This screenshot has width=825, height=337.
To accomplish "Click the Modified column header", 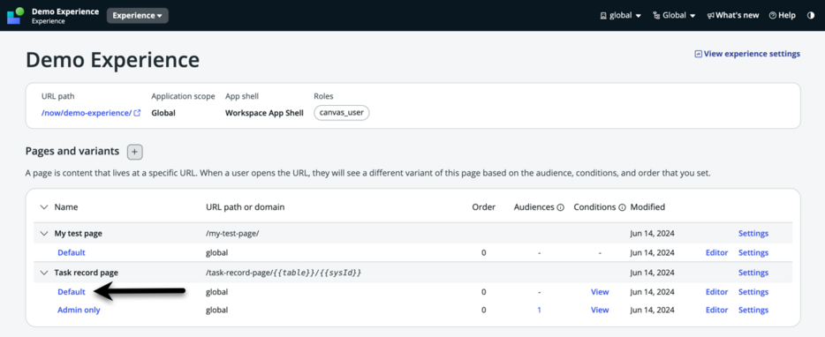I will [647, 207].
